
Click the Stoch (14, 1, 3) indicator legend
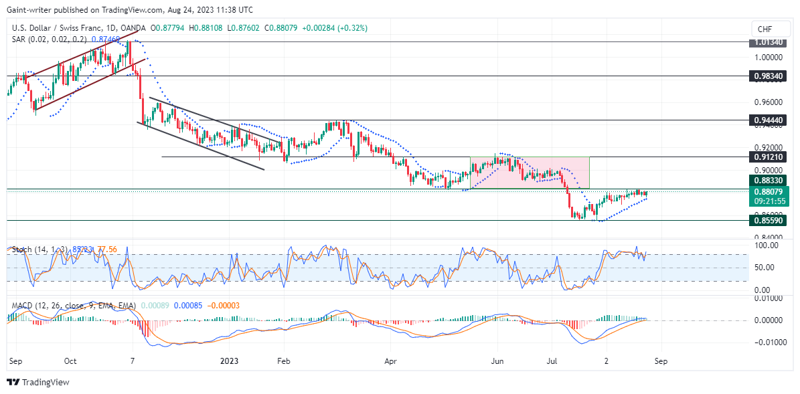pos(40,250)
